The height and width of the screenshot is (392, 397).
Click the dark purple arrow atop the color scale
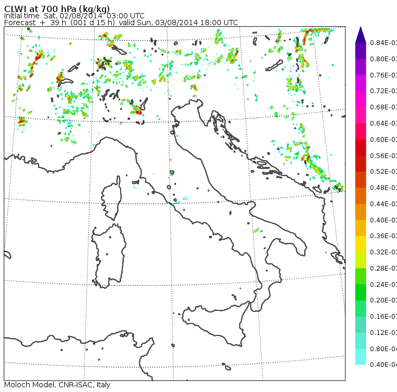tap(360, 35)
